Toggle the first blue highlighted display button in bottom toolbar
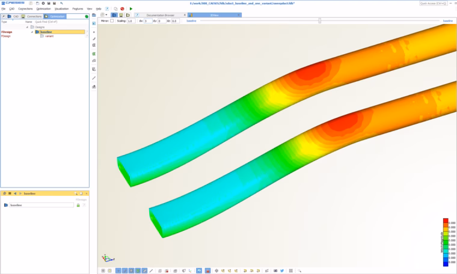The image size is (457, 274). pos(118,271)
